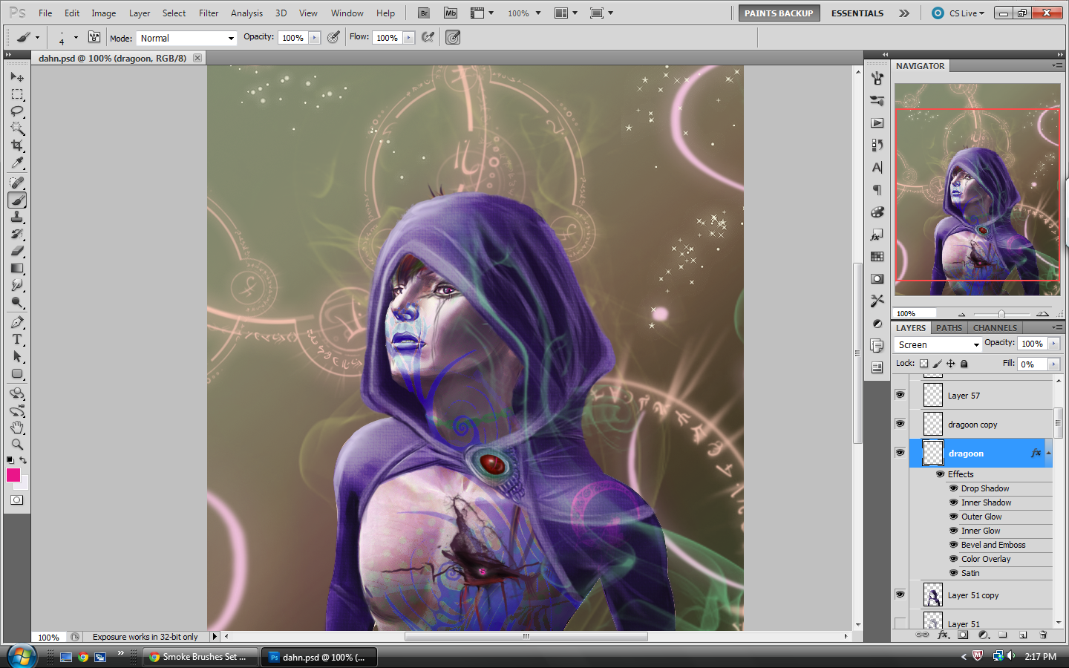Screen dimensions: 1069x668
Task: Hide the Layer 51 copy layer
Action: click(900, 595)
